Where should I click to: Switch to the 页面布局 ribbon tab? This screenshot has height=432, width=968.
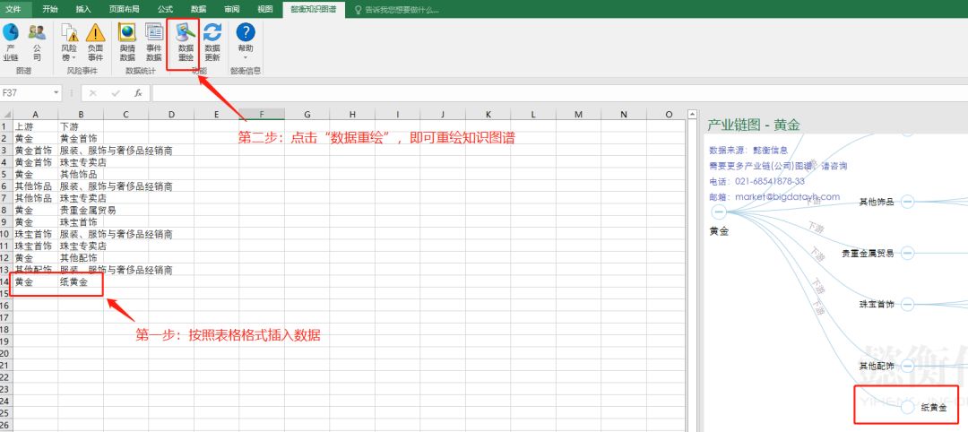pos(124,9)
